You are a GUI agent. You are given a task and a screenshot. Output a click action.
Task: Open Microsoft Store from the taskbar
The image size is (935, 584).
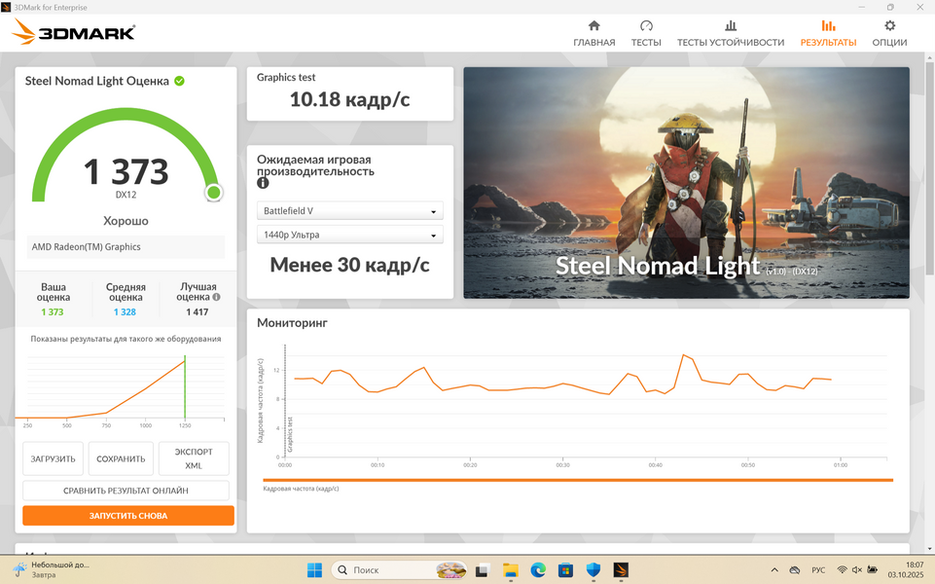tap(565, 570)
